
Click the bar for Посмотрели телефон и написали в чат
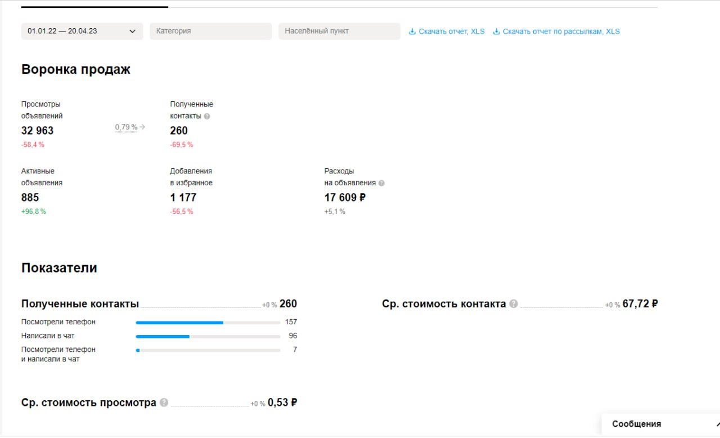coord(208,350)
